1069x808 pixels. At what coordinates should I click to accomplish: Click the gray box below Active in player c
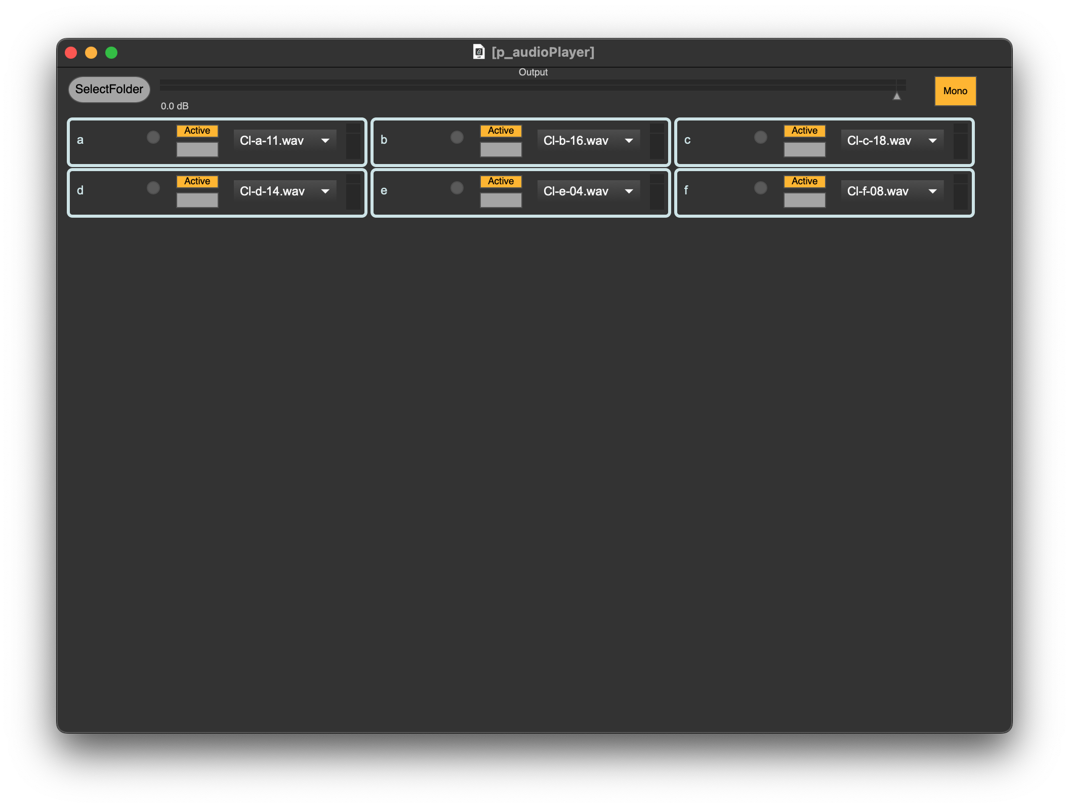(805, 149)
